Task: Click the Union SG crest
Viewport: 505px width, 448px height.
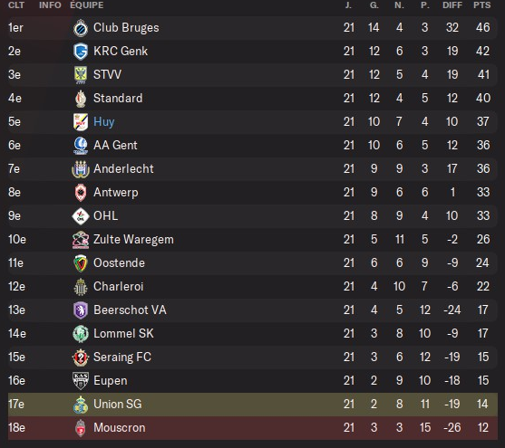Action: tap(80, 405)
